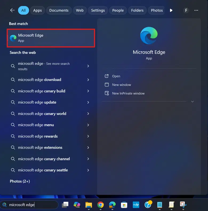Expand chevron for 'microsoft edge canary world'

click(x=88, y=114)
